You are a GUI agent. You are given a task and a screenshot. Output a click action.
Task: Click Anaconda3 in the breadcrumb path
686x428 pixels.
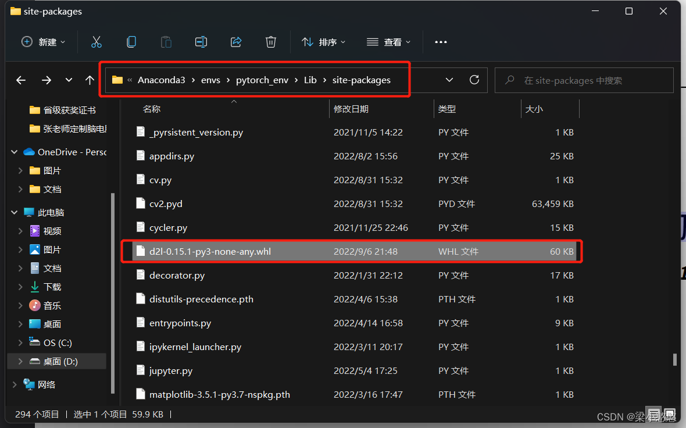tap(162, 80)
